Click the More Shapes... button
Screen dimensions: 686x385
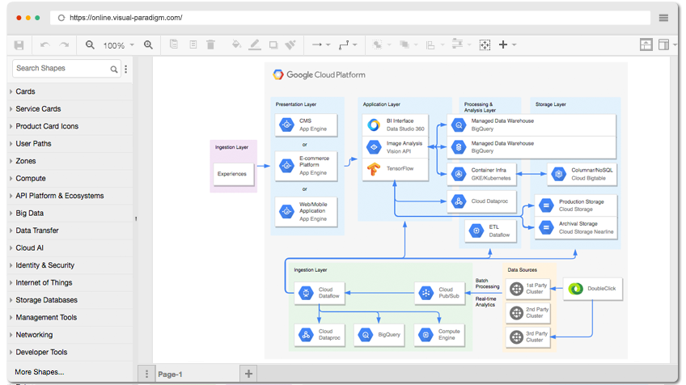click(40, 372)
